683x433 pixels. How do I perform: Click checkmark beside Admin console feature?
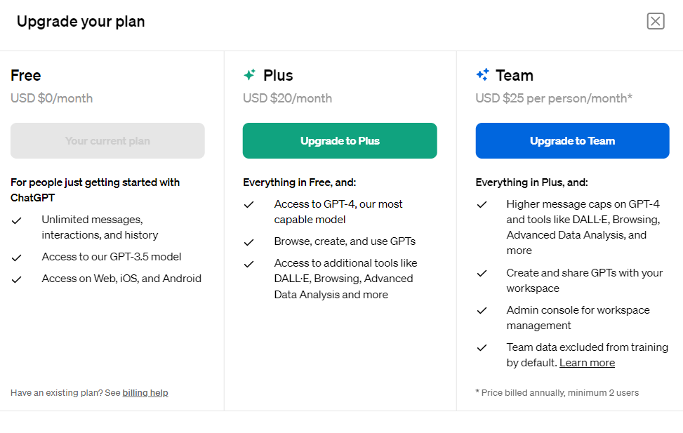click(482, 311)
